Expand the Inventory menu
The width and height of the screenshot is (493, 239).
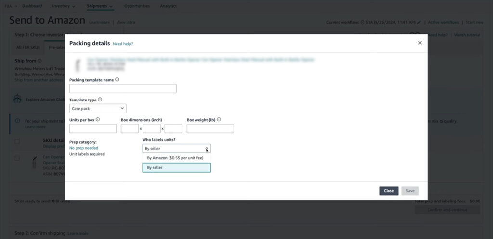coord(64,6)
